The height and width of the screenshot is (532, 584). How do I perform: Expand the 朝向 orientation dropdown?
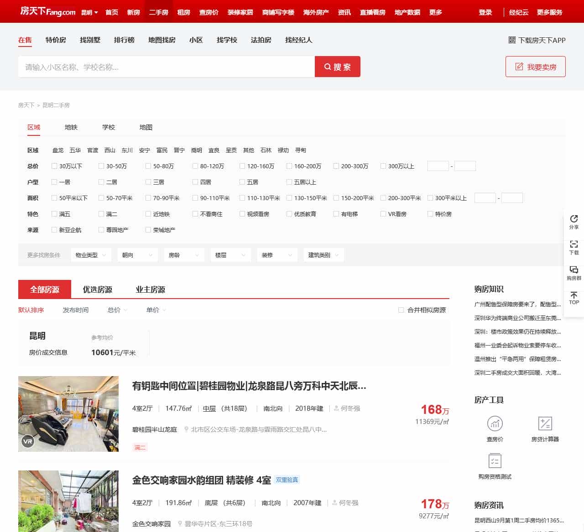click(137, 255)
